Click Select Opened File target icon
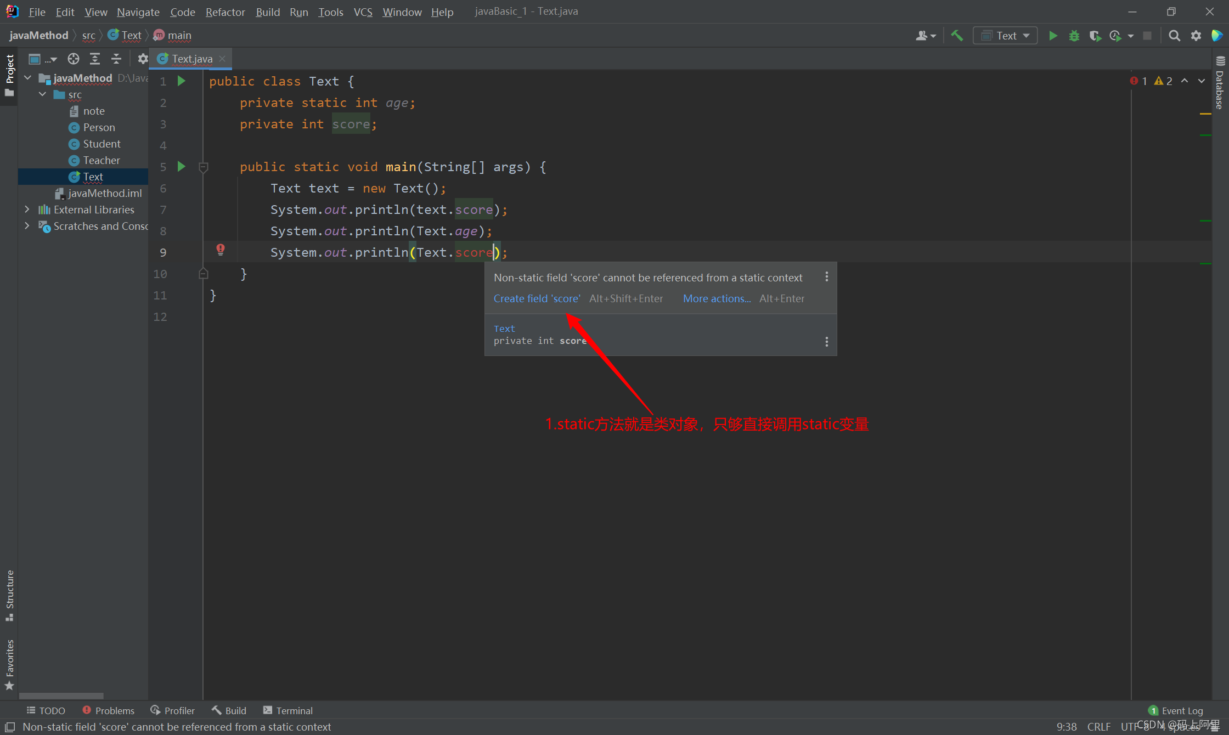This screenshot has height=735, width=1229. tap(74, 59)
